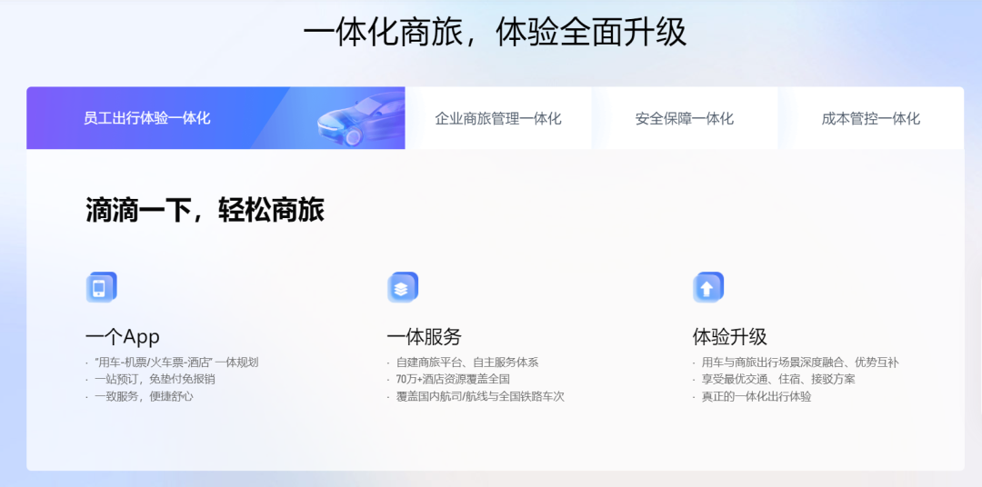Click the 体验升级 heading
The image size is (982, 487).
(729, 337)
